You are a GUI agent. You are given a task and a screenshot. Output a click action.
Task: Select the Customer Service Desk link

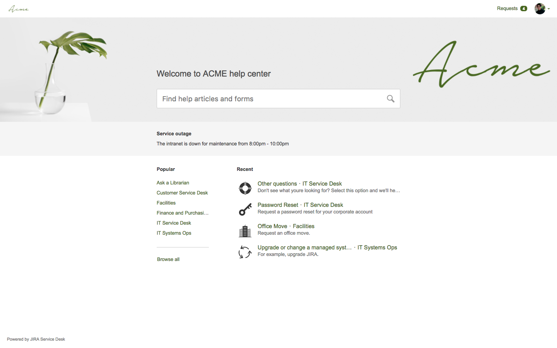pyautogui.click(x=182, y=193)
